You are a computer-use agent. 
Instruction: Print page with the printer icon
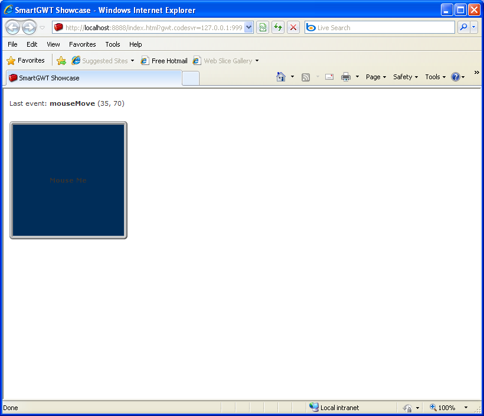coord(346,77)
